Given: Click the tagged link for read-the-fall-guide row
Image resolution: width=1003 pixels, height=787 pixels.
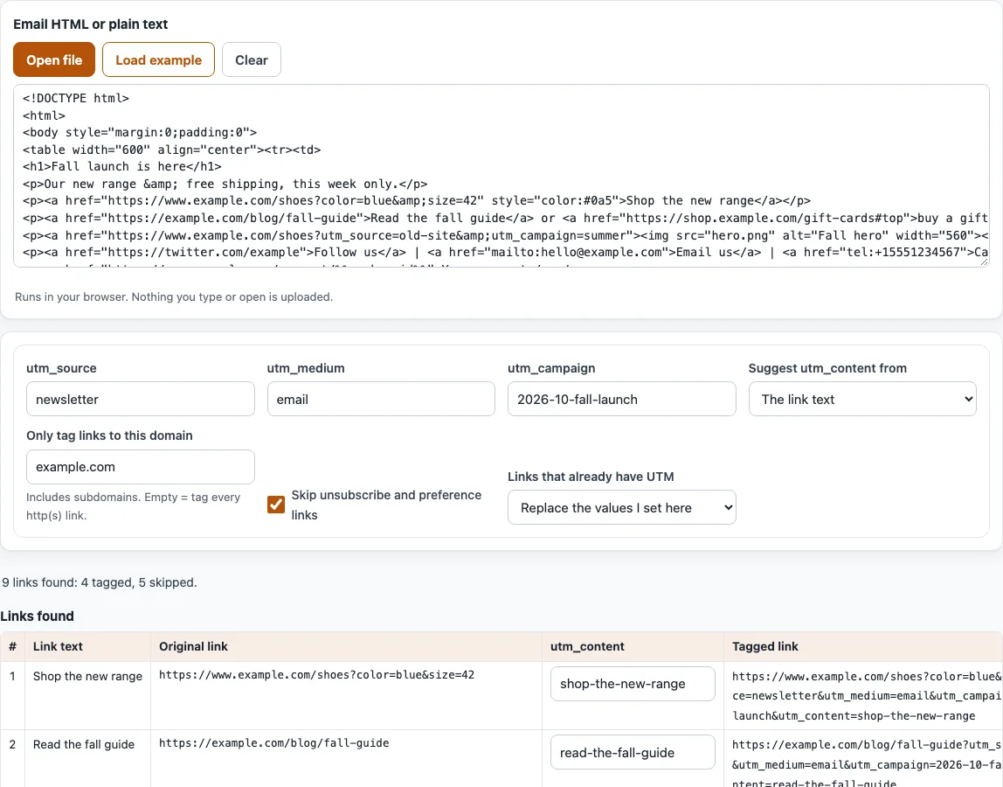Looking at the screenshot, I should (x=867, y=764).
